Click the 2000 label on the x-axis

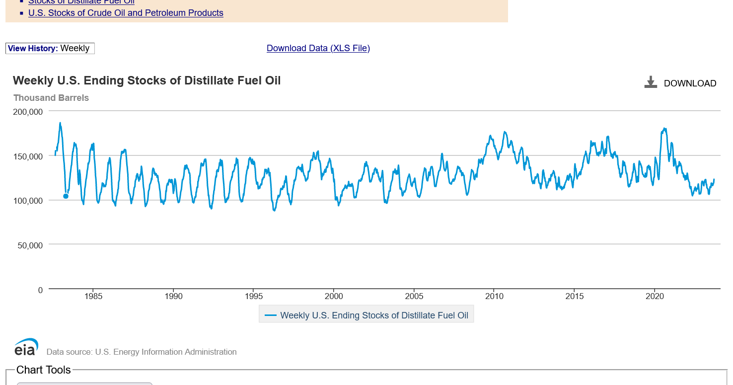334,297
